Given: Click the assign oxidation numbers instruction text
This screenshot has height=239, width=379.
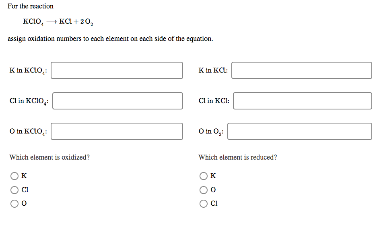Looking at the screenshot, I should coord(110,38).
